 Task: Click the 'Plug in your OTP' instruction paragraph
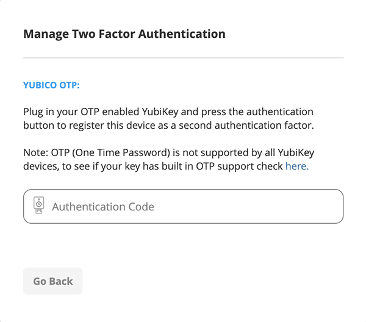pos(168,119)
